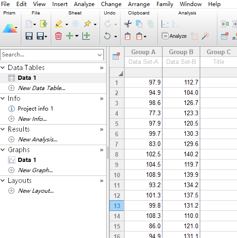
Task: Click double chevron beside Layouts
Action: 102,181
